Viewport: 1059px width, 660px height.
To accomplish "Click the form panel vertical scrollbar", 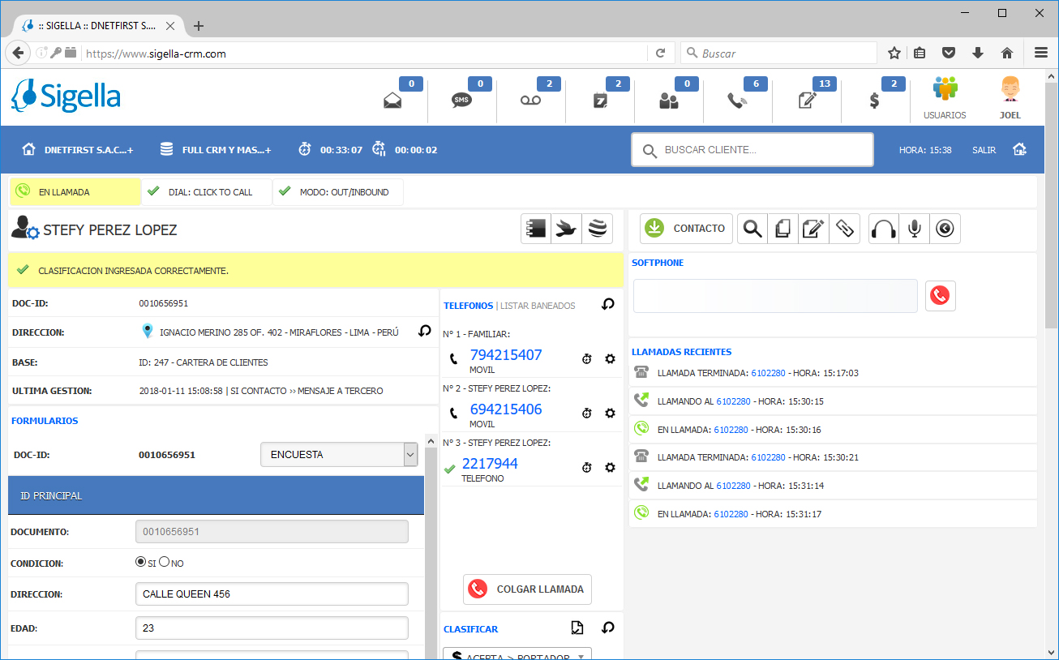I will [431, 551].
